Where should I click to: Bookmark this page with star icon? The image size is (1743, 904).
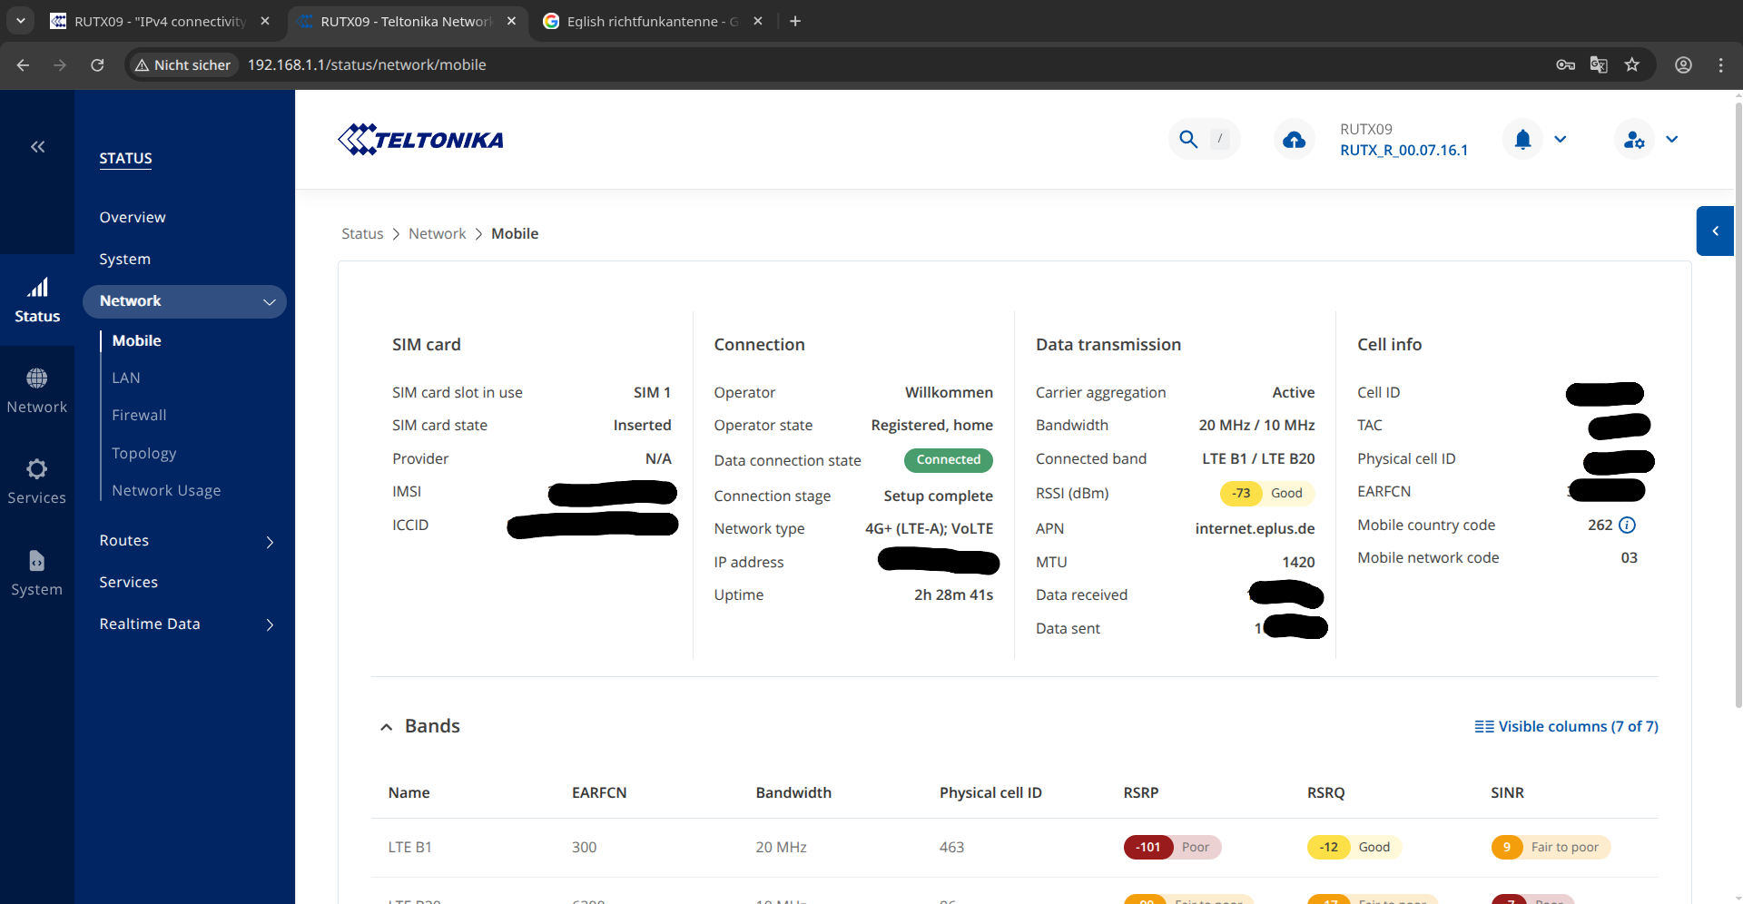1632,65
